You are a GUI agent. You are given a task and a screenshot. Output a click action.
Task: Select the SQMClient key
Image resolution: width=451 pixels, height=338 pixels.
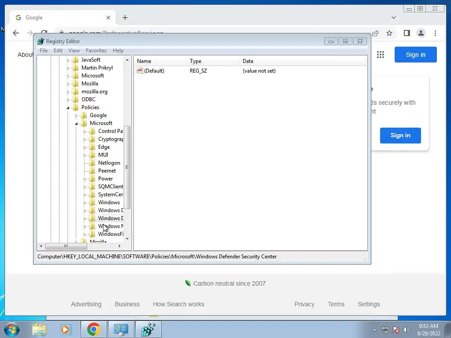pos(111,187)
